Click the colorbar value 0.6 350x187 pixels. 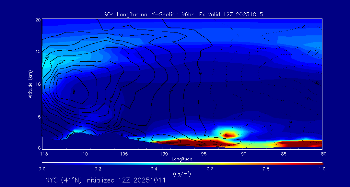tap(210, 169)
